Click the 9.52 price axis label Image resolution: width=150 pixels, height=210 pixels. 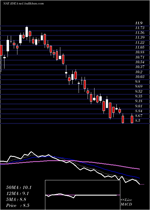coord(139,91)
